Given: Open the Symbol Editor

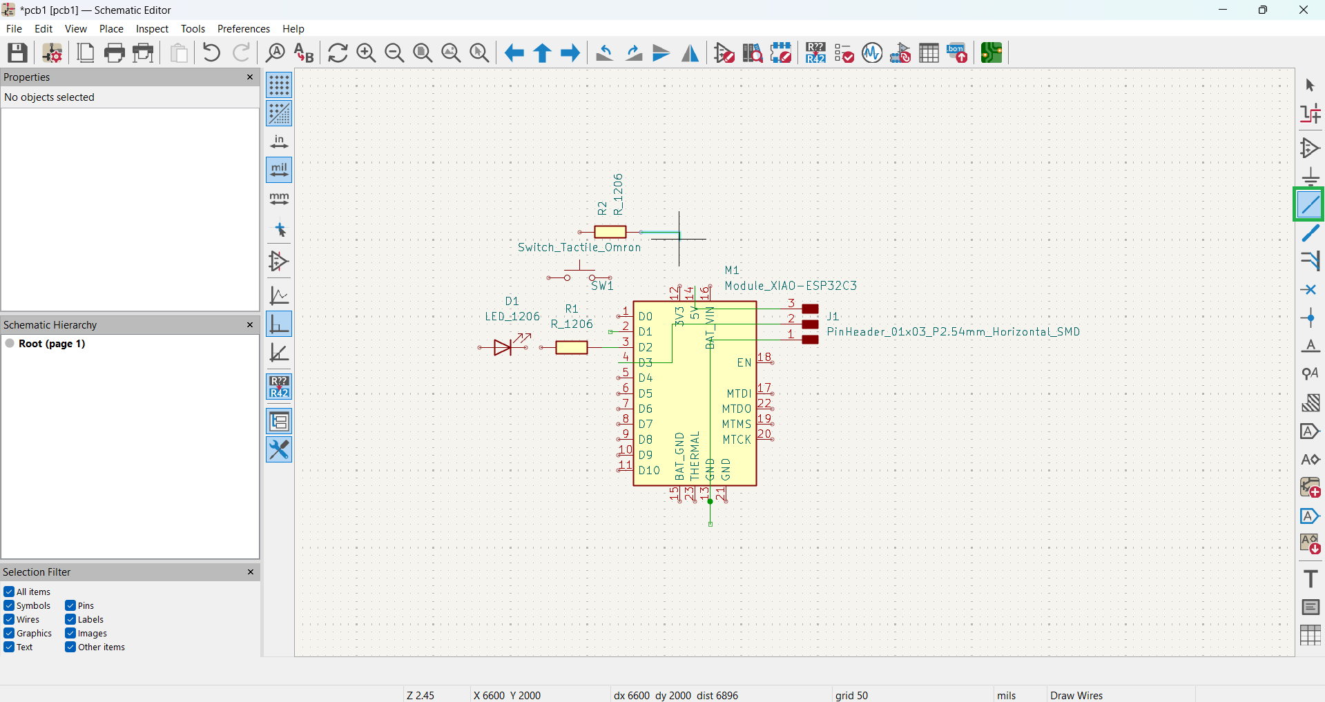Looking at the screenshot, I should click(724, 52).
